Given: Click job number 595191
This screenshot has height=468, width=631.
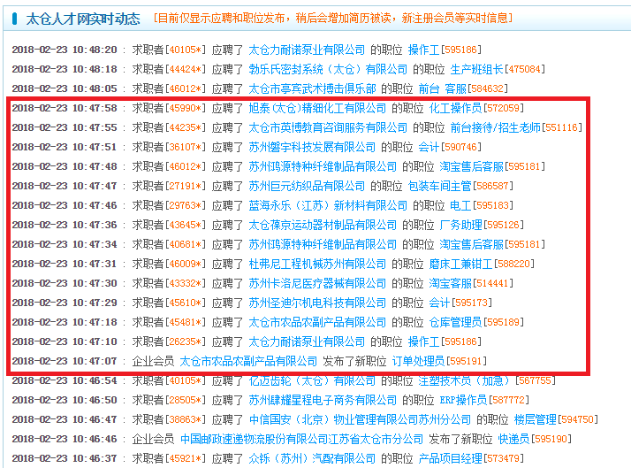Looking at the screenshot, I should pyautogui.click(x=466, y=361).
